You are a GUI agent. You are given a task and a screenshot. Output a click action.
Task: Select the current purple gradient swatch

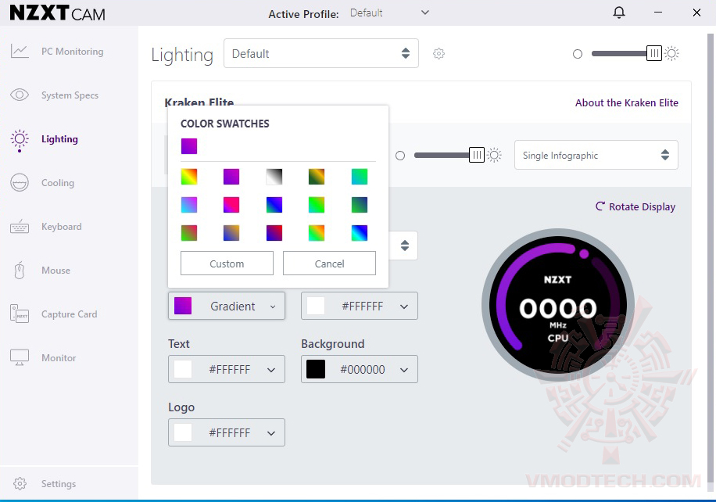coord(189,146)
